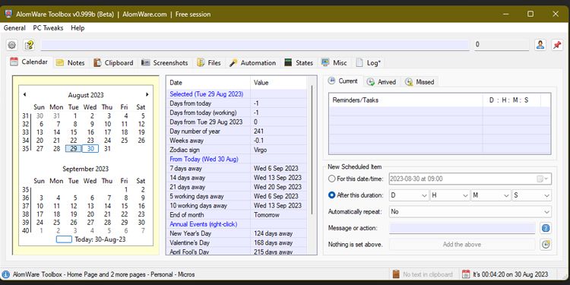Click the clock icon beside Add the above
Image resolution: width=570 pixels, height=285 pixels.
pos(545,245)
